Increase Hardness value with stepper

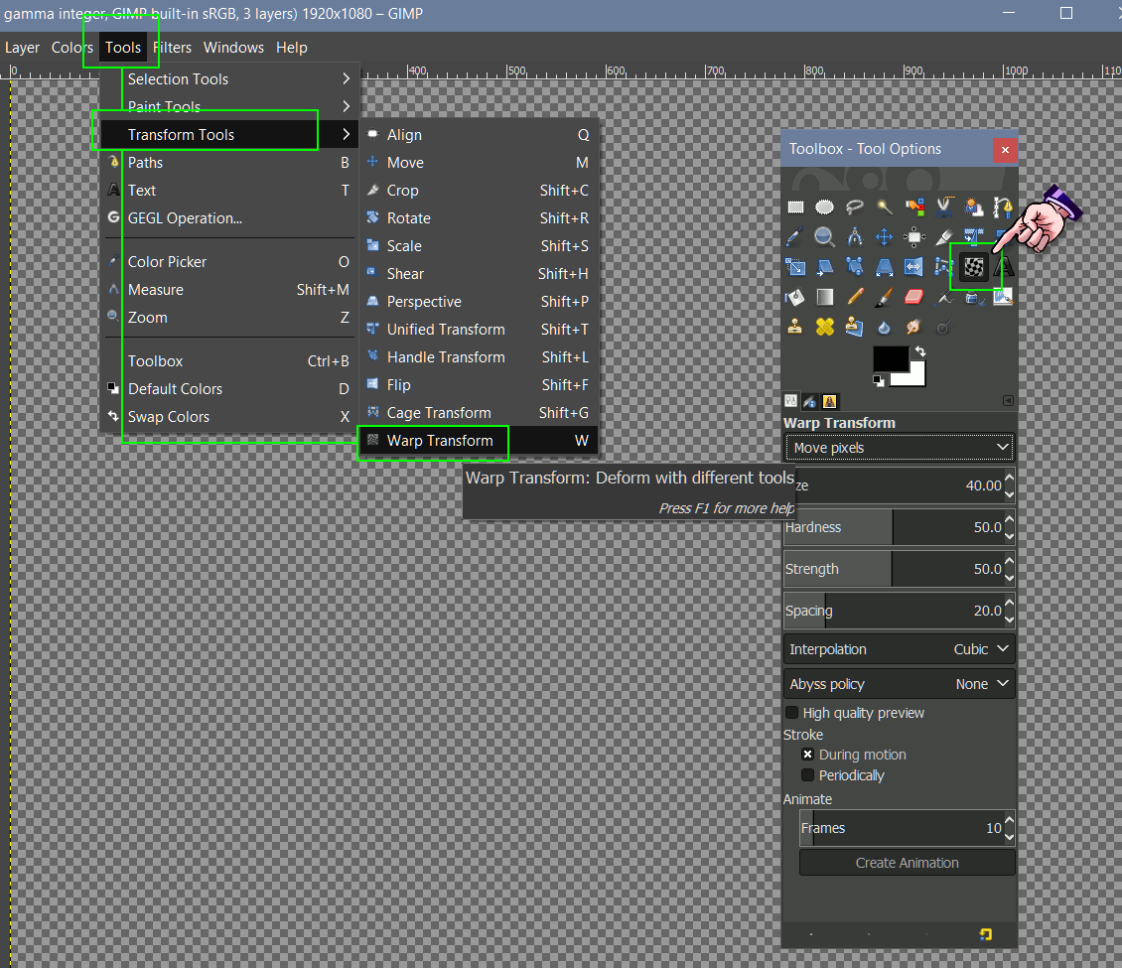click(1009, 519)
